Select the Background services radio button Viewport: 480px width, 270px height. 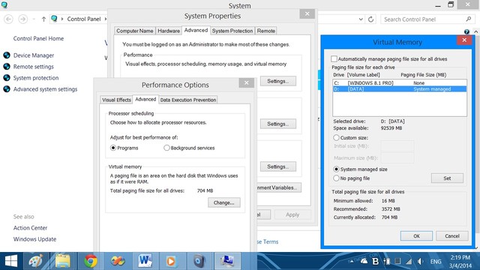[x=166, y=148]
